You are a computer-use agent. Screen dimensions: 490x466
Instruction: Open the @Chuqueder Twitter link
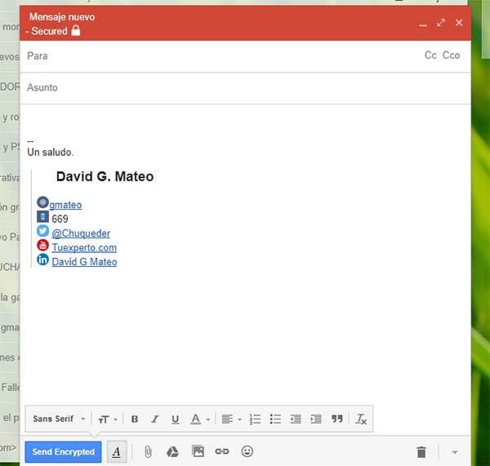[x=81, y=233]
